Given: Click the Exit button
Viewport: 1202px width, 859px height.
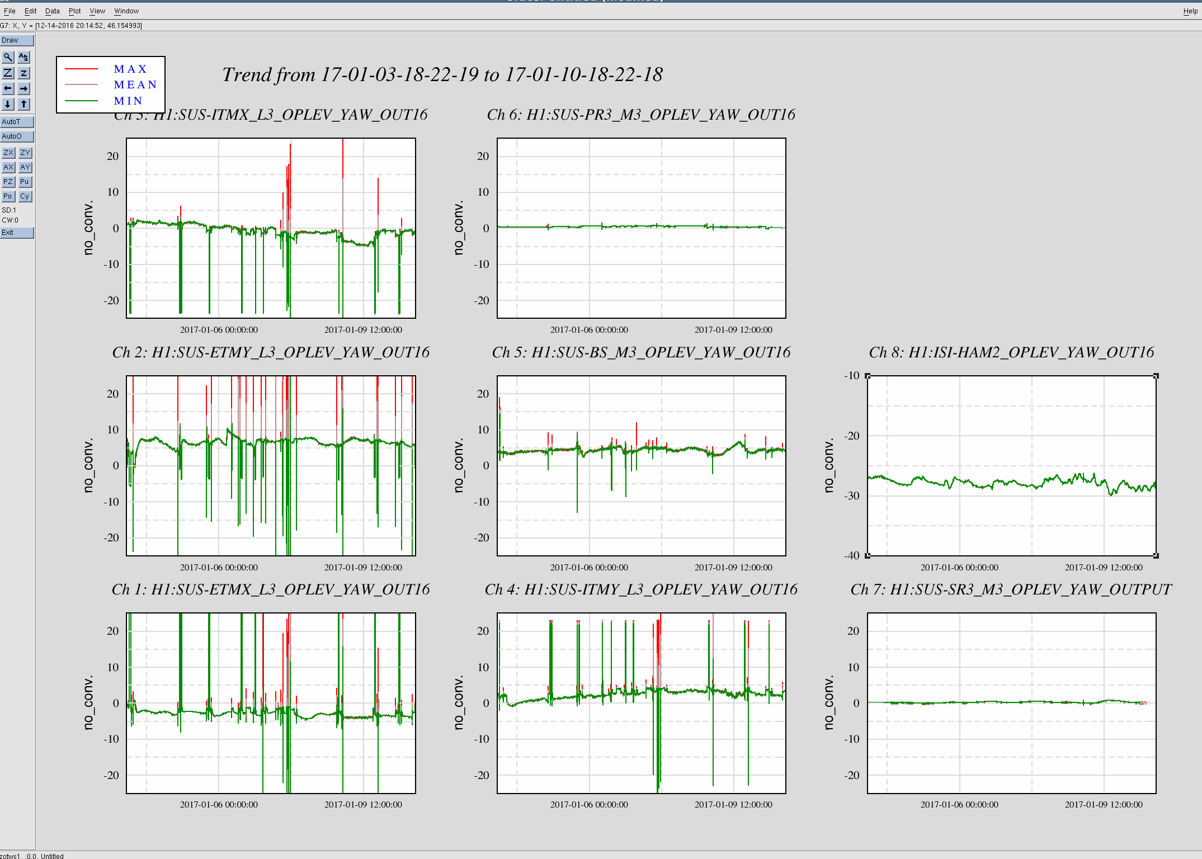Looking at the screenshot, I should pos(17,233).
